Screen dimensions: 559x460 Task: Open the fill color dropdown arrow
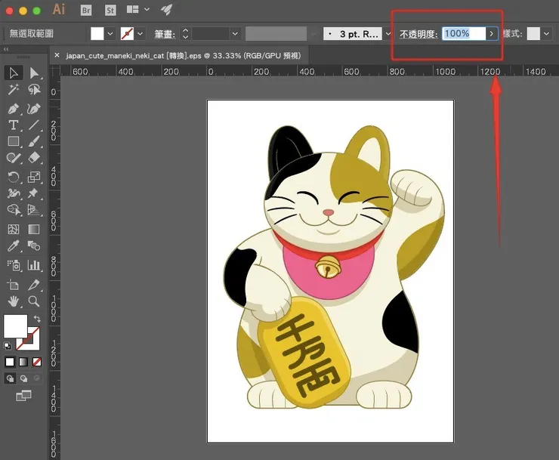tap(110, 34)
